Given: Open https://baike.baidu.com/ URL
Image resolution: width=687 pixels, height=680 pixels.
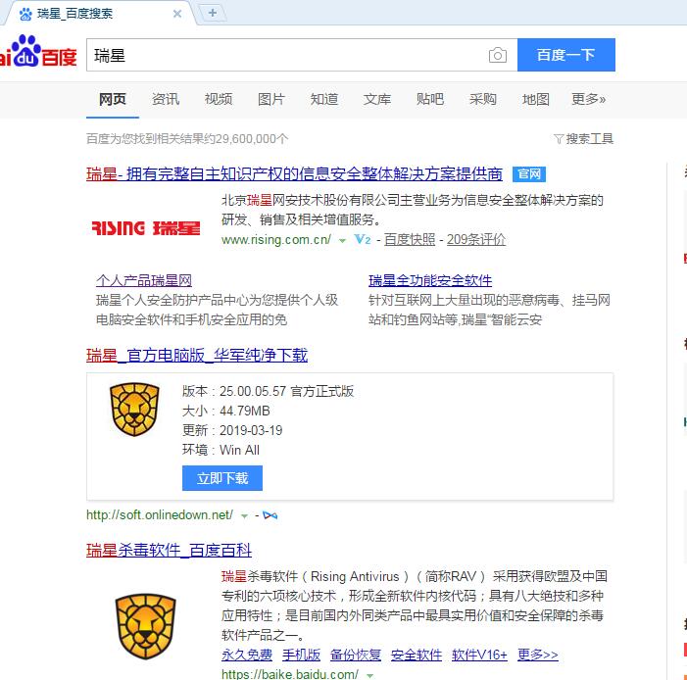Looking at the screenshot, I should 290,674.
